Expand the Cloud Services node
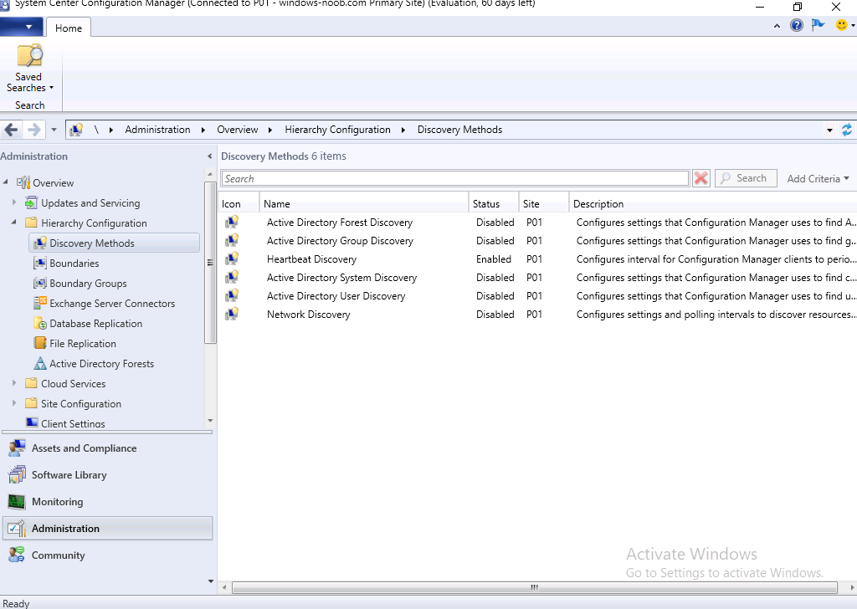This screenshot has width=857, height=609. pos(14,383)
